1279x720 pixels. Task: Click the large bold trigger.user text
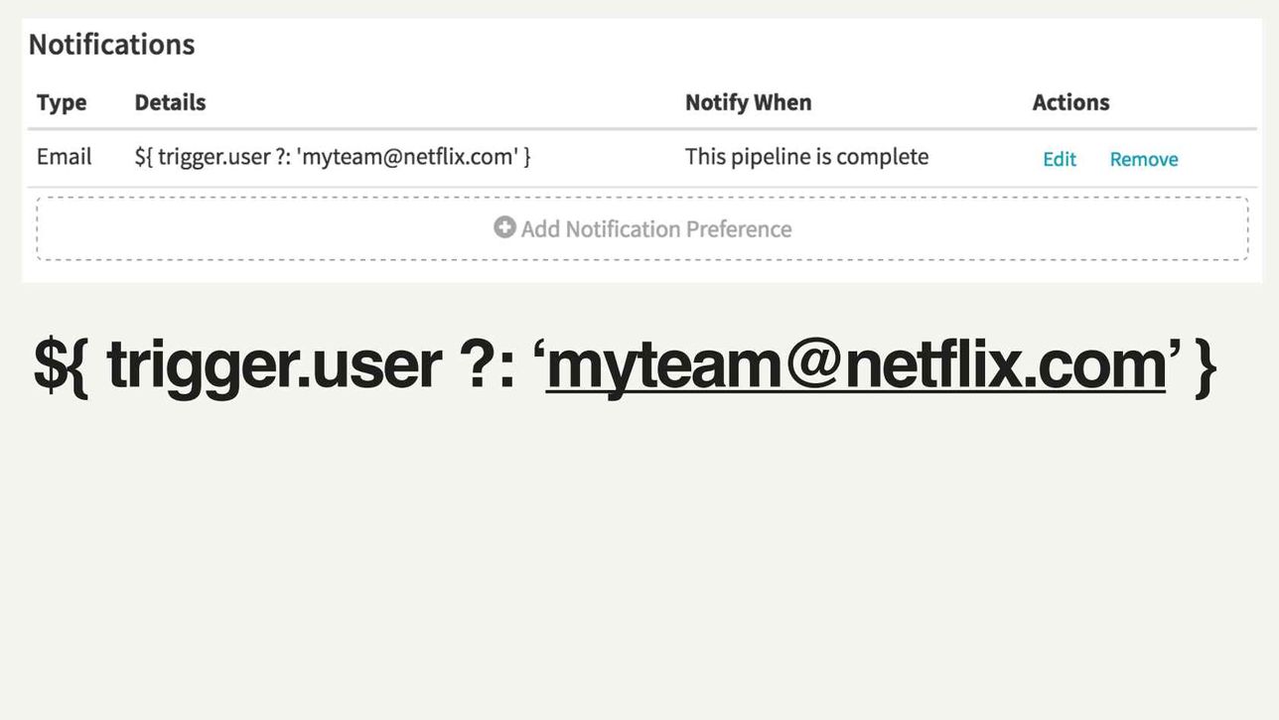pos(273,365)
